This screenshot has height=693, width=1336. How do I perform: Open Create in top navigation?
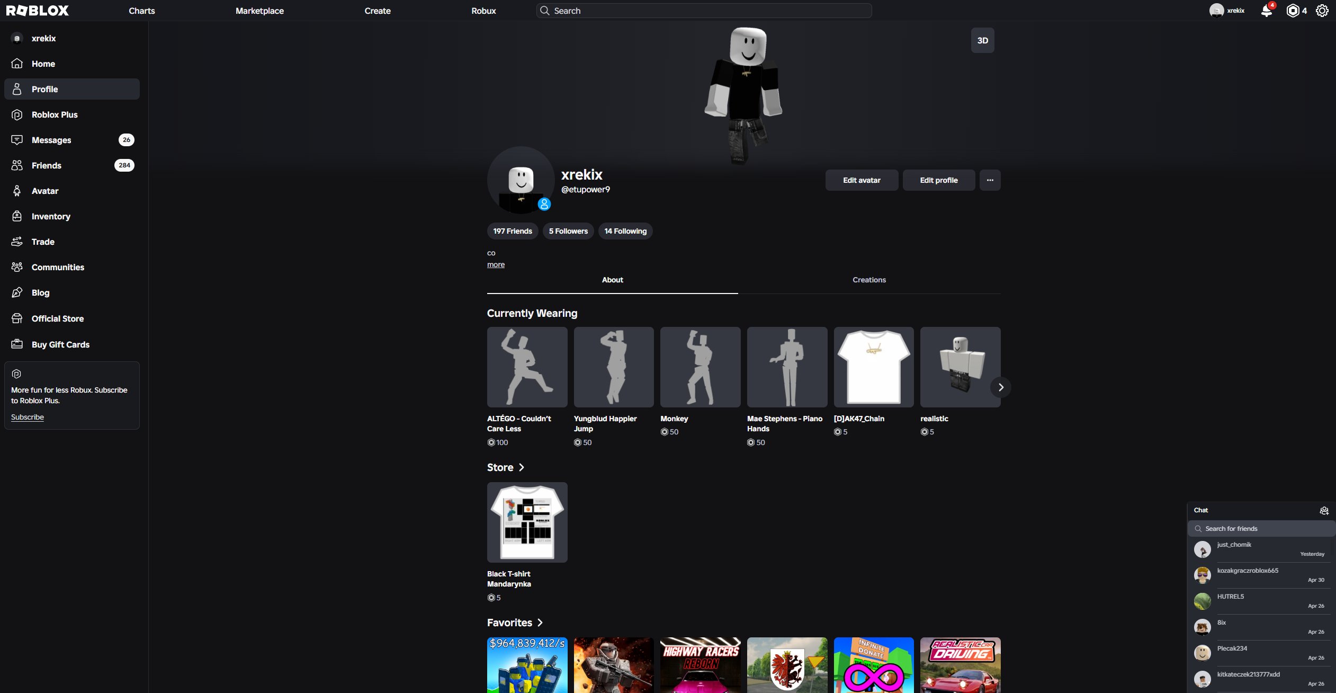pyautogui.click(x=378, y=11)
